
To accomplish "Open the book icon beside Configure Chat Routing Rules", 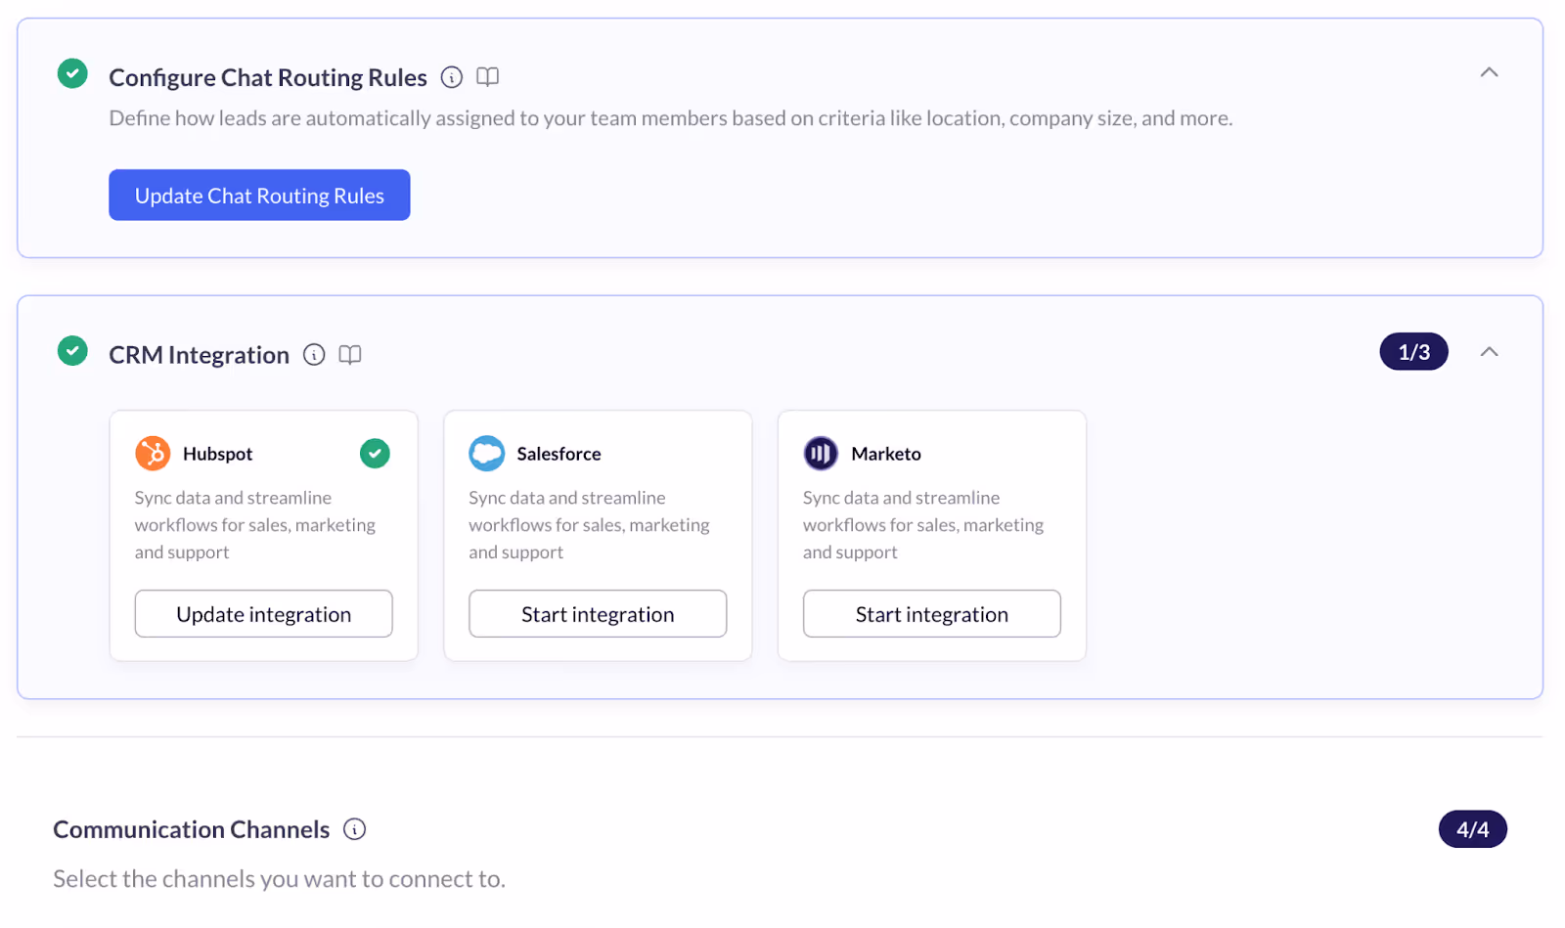I will 487,76.
